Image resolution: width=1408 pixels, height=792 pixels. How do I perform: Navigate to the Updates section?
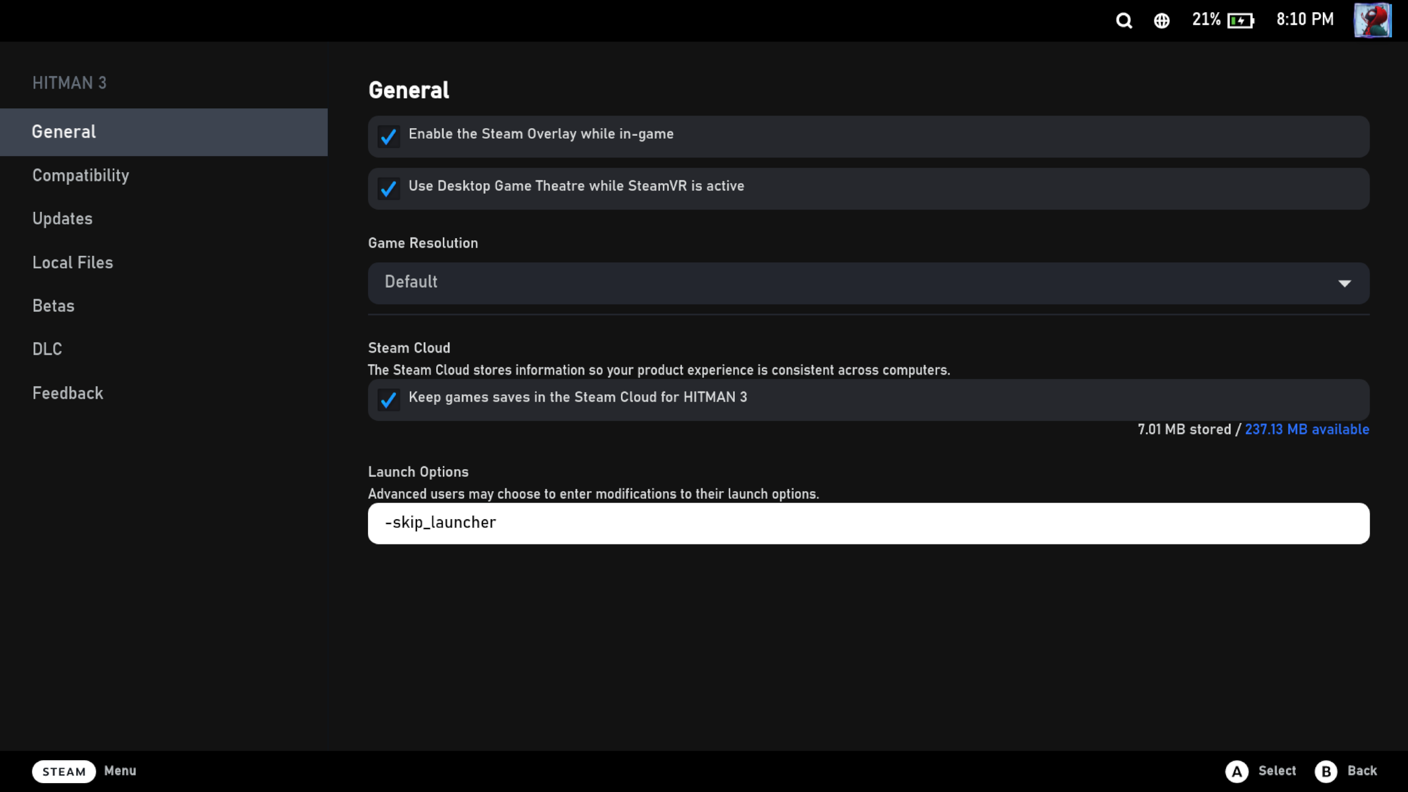[62, 218]
